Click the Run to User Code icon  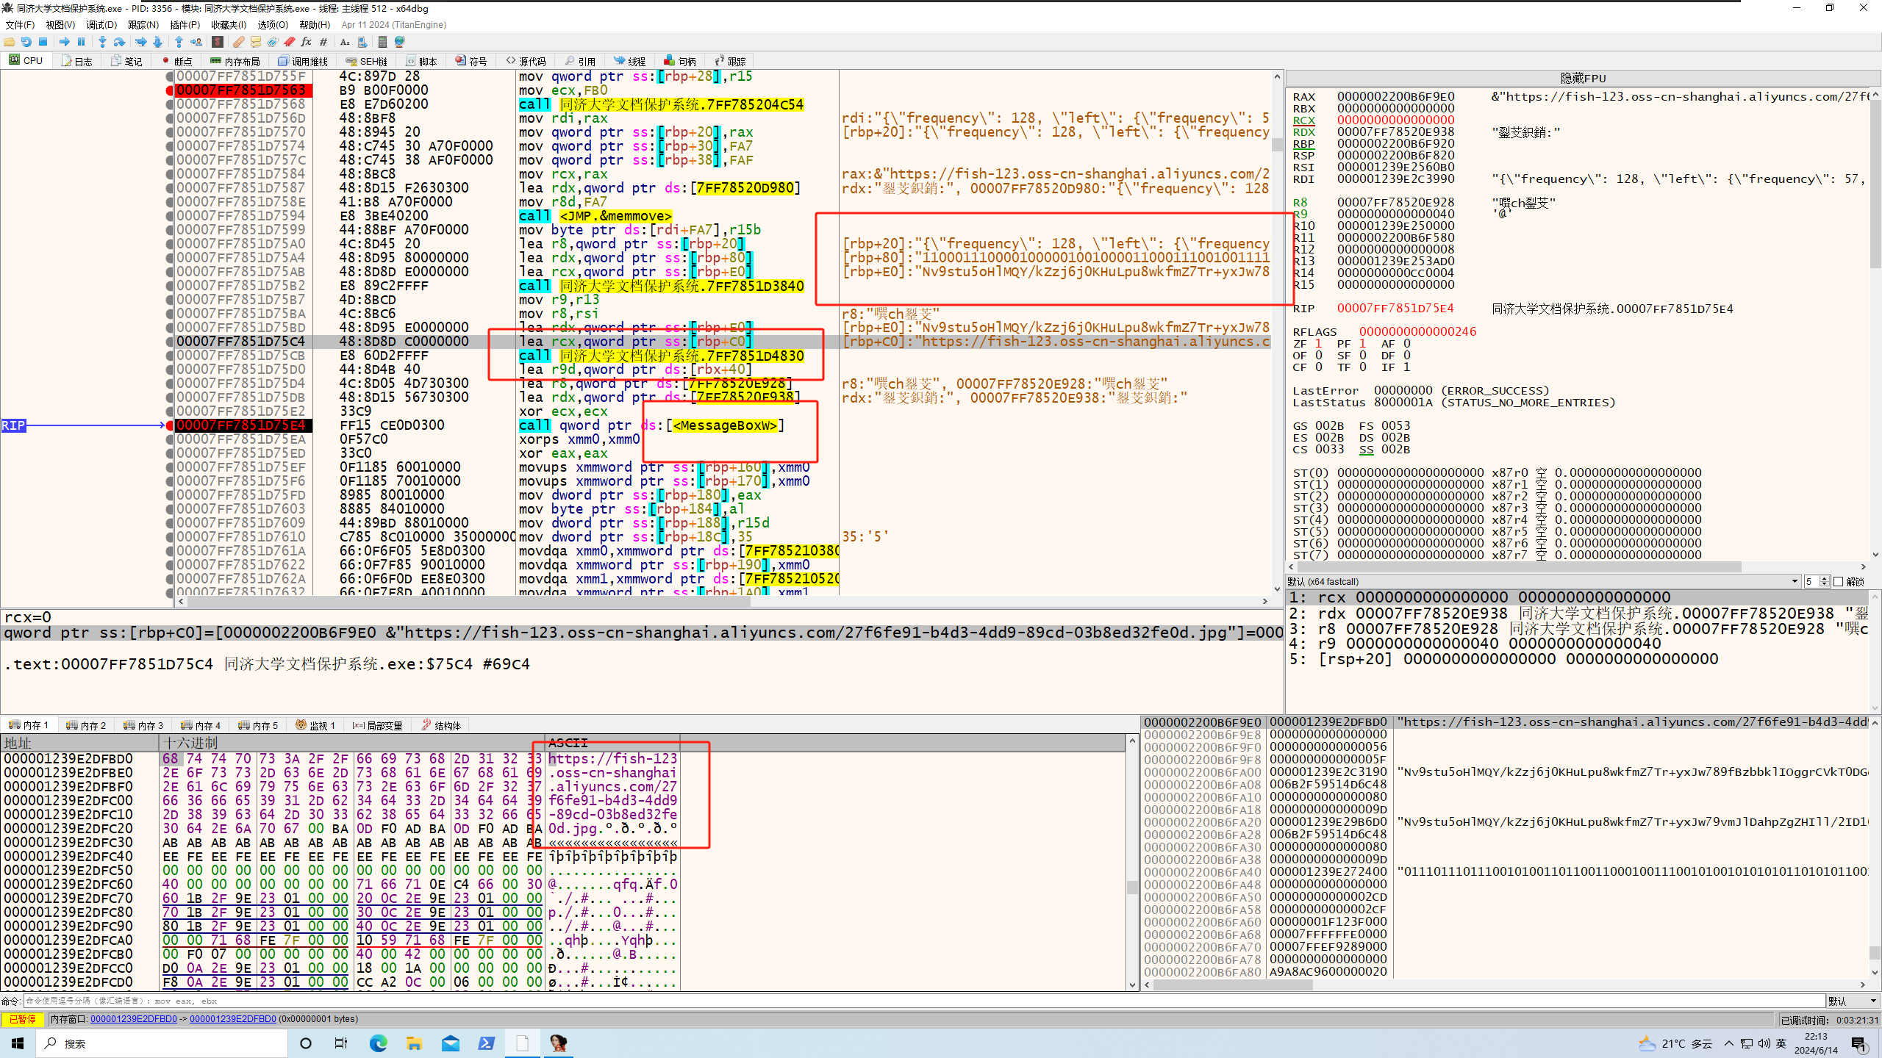tap(196, 42)
